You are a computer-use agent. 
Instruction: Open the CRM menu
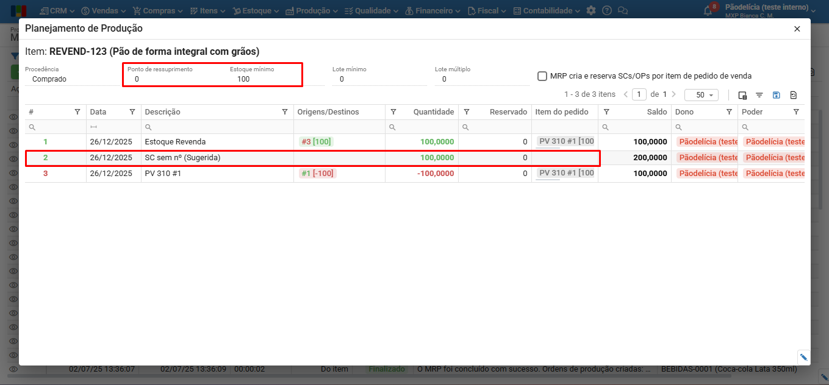coord(57,10)
